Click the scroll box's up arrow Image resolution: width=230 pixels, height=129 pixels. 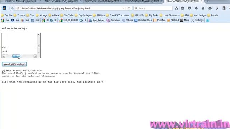tap(38, 35)
